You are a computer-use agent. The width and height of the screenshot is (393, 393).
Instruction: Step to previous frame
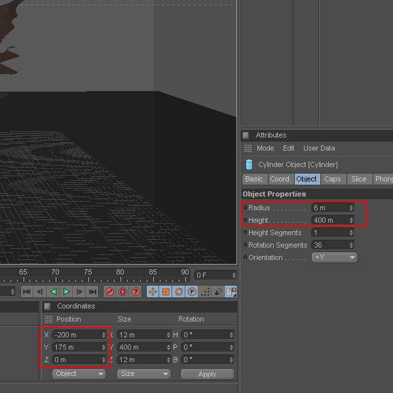tap(40, 291)
